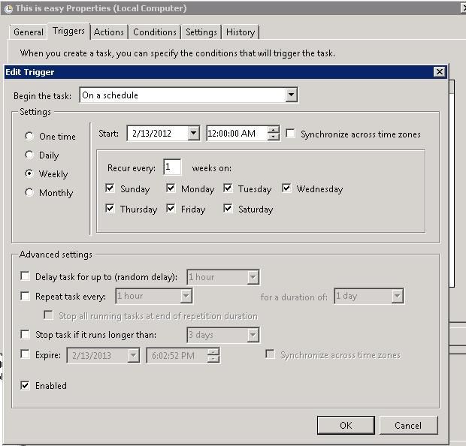Select the Weekly radio button
The width and height of the screenshot is (466, 446).
[x=29, y=173]
